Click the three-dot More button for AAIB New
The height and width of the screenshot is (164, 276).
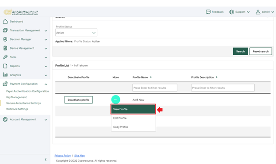(115, 99)
